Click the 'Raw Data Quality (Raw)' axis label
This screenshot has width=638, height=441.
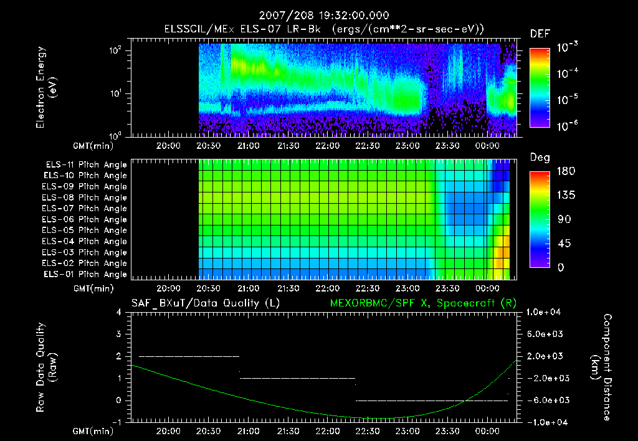[x=46, y=367]
